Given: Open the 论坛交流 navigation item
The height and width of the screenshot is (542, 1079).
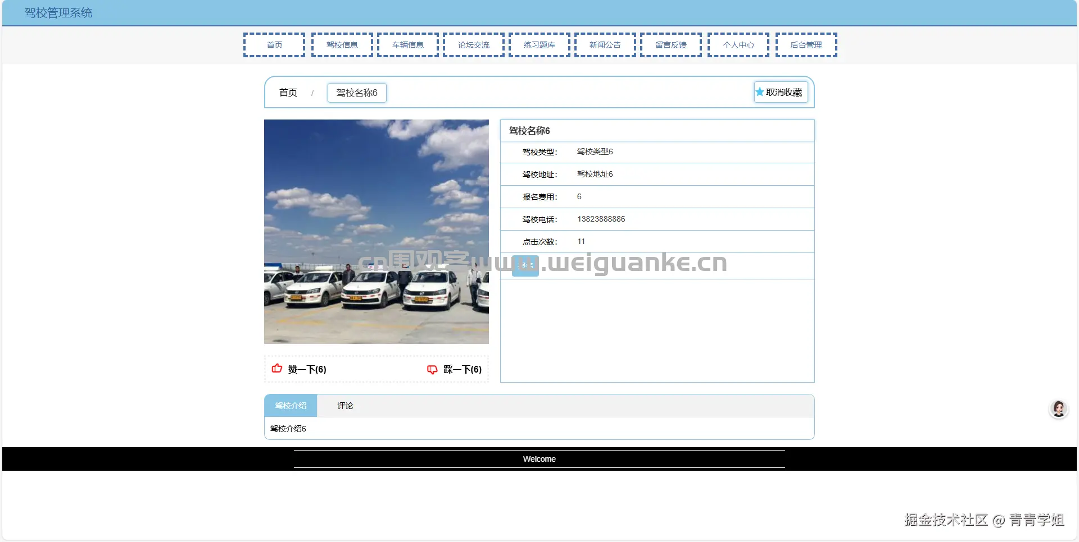Looking at the screenshot, I should pyautogui.click(x=474, y=45).
